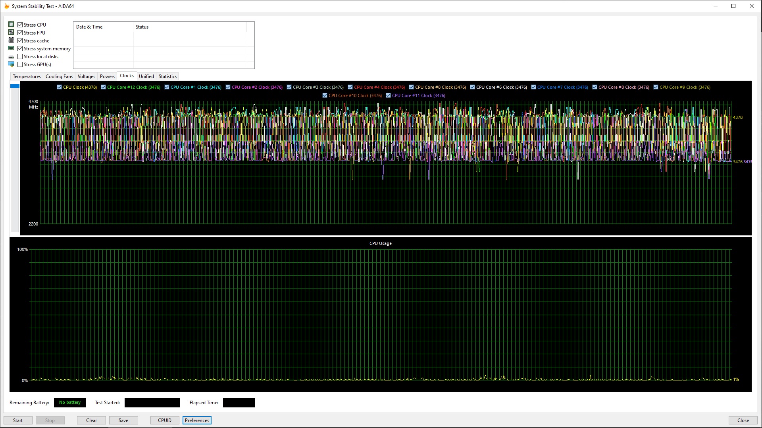Click the FPU percent icon beside Stress FPU
The width and height of the screenshot is (762, 428).
click(11, 32)
